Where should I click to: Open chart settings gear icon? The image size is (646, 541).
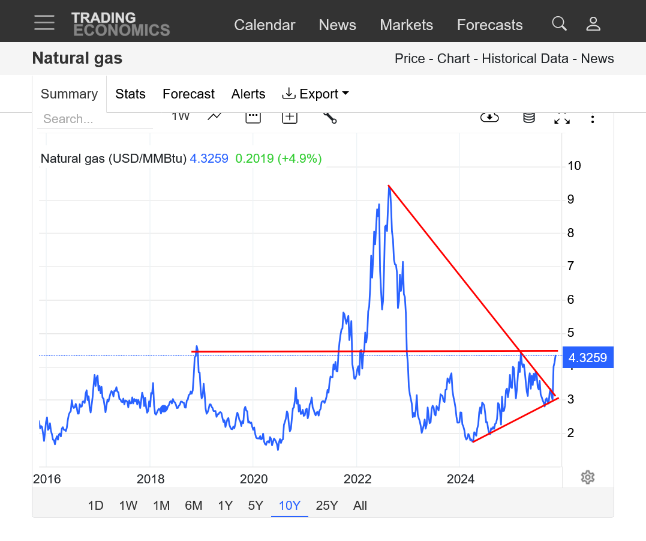coord(588,477)
